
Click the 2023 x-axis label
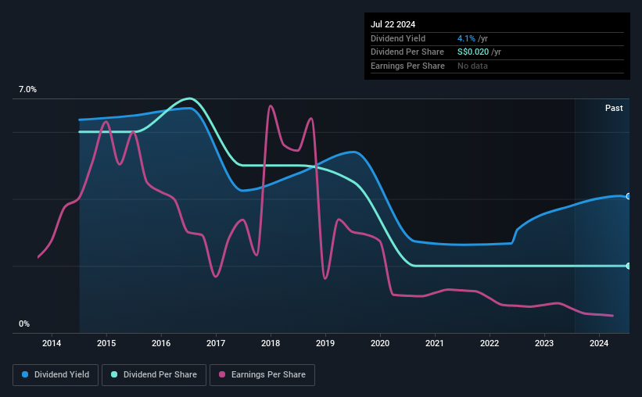544,343
